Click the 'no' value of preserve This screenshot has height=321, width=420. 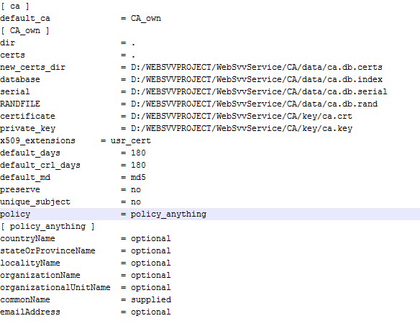point(136,189)
